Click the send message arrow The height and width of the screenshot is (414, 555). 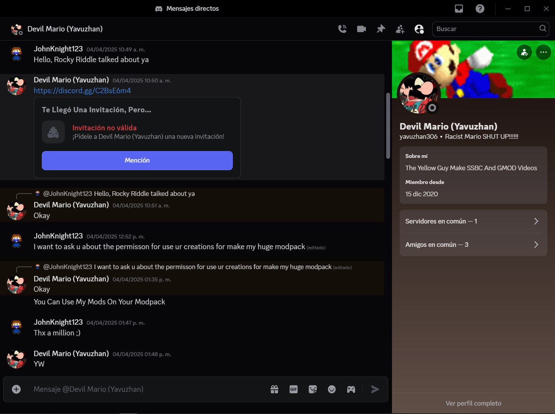tap(375, 389)
